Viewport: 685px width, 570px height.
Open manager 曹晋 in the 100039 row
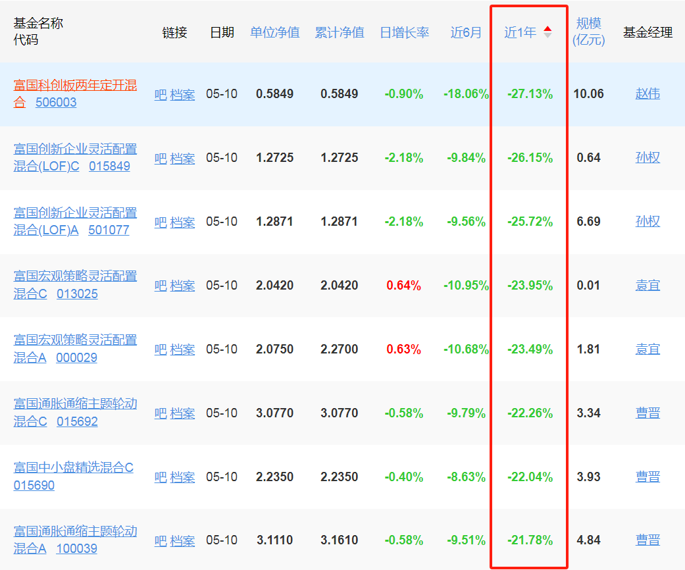tap(647, 540)
